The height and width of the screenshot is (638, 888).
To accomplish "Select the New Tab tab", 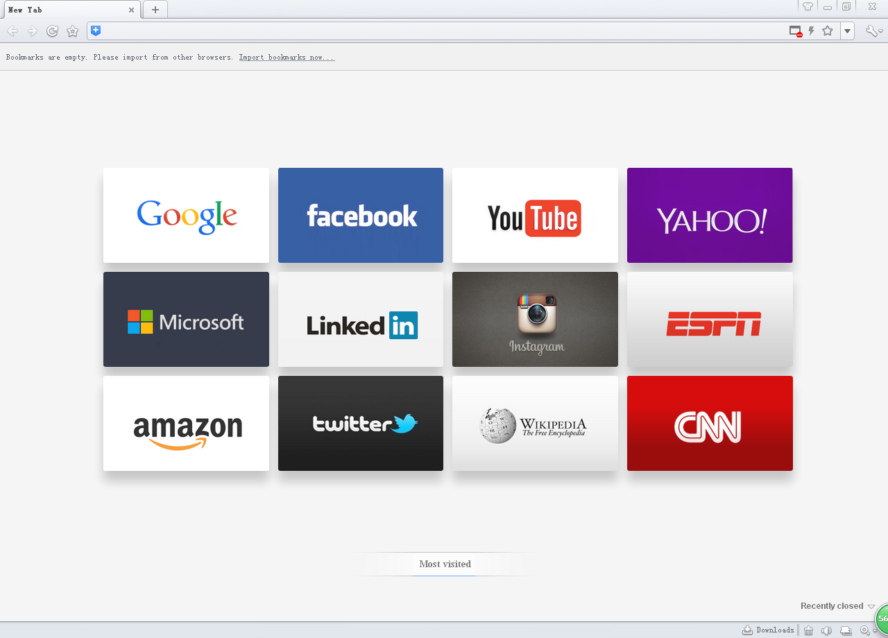I will click(x=72, y=10).
